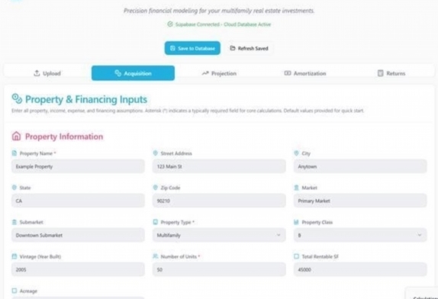
Task: Click the chart icon next to Property Class
Action: pyautogui.click(x=296, y=222)
